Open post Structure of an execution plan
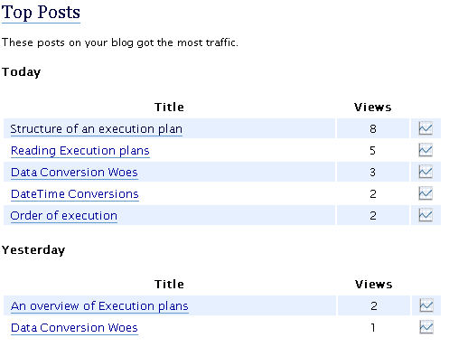This screenshot has width=449, height=347. (97, 129)
